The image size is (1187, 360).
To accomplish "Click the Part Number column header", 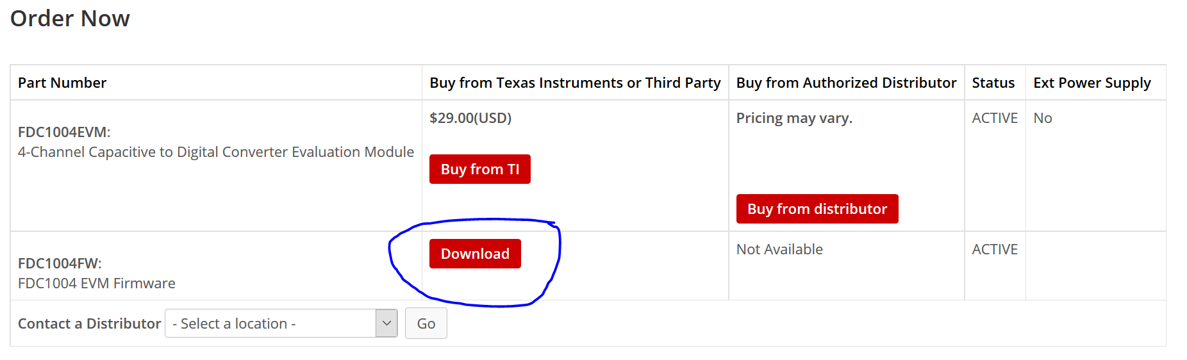I will 62,83.
